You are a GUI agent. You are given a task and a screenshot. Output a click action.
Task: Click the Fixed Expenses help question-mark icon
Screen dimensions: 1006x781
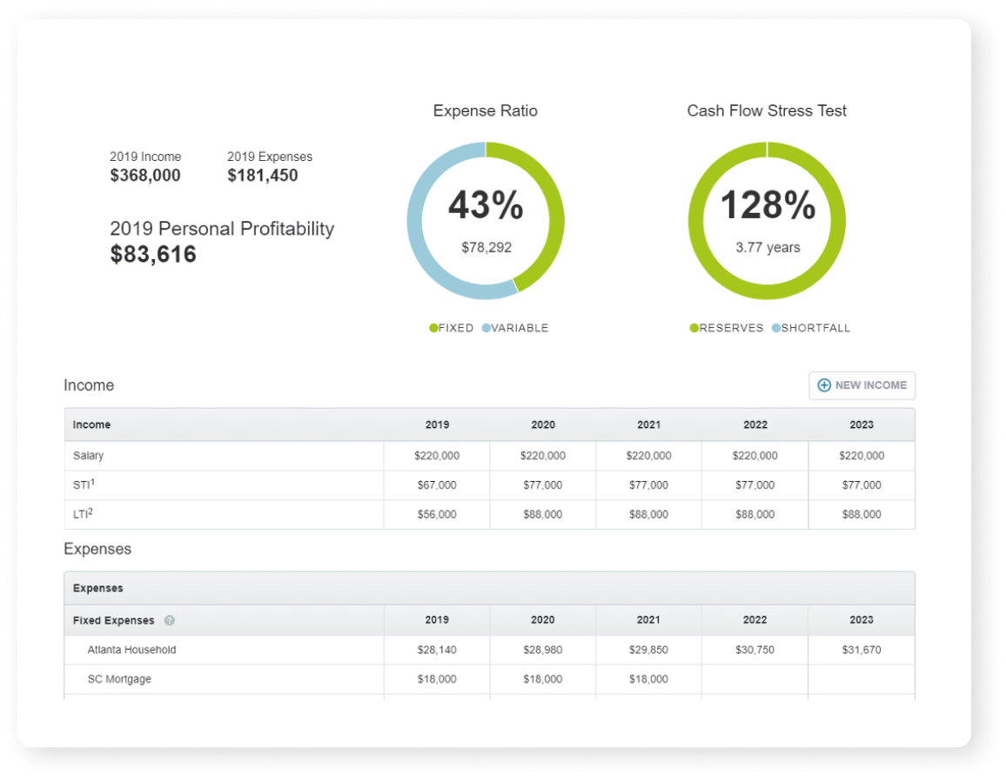[x=170, y=621]
